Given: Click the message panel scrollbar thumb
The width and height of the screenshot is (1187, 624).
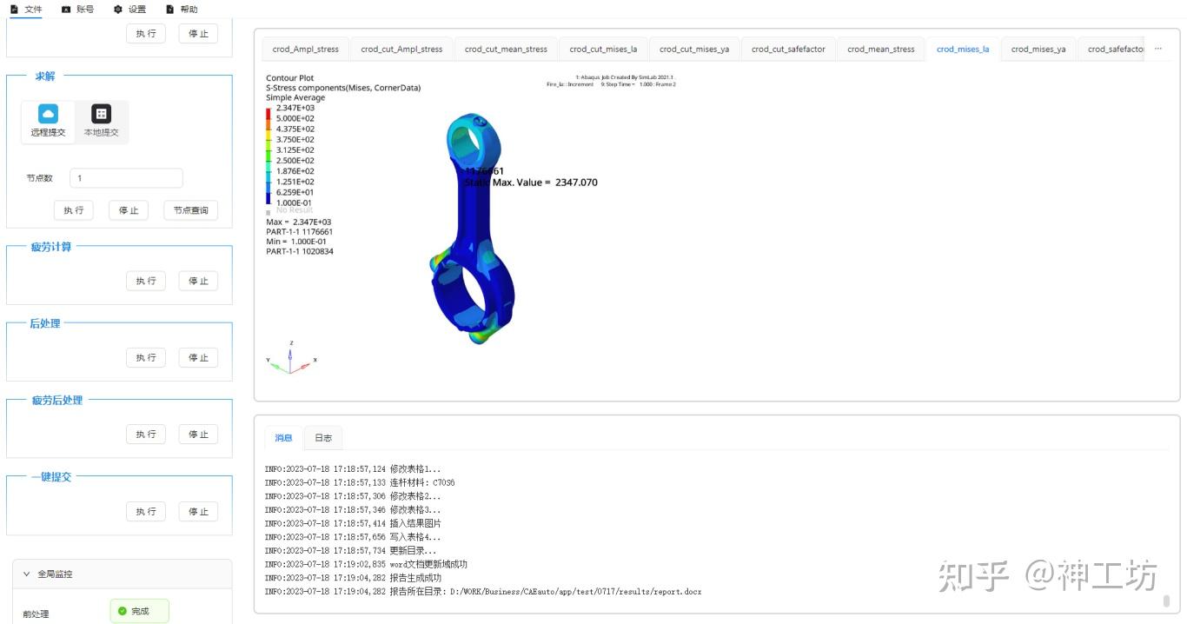Looking at the screenshot, I should 1166,601.
